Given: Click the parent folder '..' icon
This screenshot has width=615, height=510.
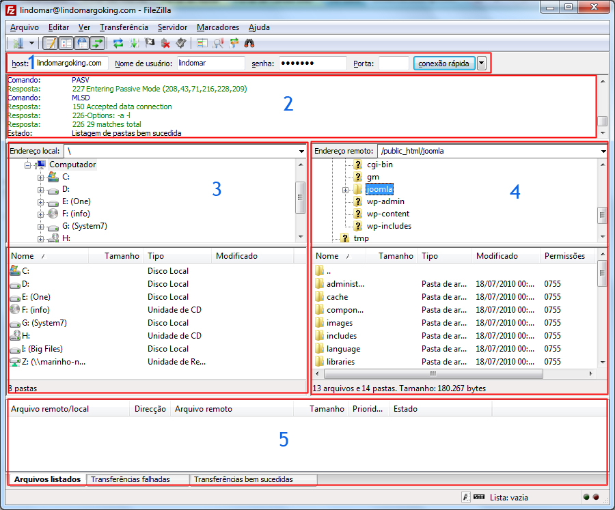Looking at the screenshot, I should point(320,270).
